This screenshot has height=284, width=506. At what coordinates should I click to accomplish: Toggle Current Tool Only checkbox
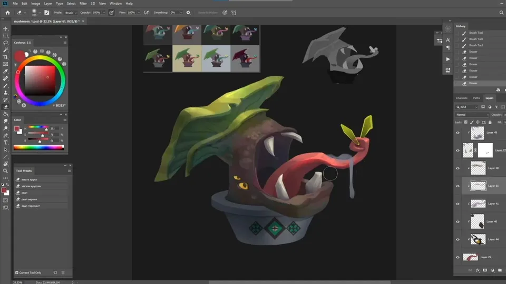[x=17, y=272]
